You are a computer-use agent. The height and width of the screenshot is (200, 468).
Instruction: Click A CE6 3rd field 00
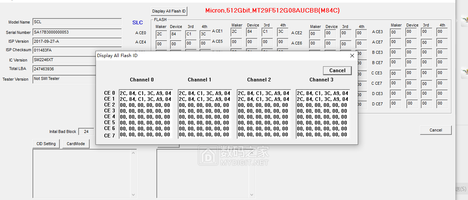tap(346, 44)
